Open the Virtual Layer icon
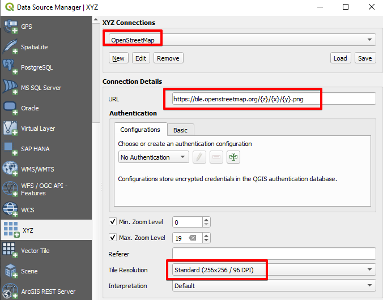The image size is (383, 300). (10, 128)
